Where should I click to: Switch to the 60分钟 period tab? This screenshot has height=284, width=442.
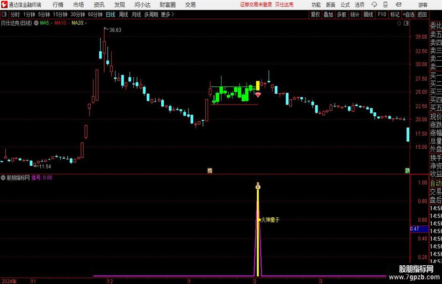click(95, 14)
